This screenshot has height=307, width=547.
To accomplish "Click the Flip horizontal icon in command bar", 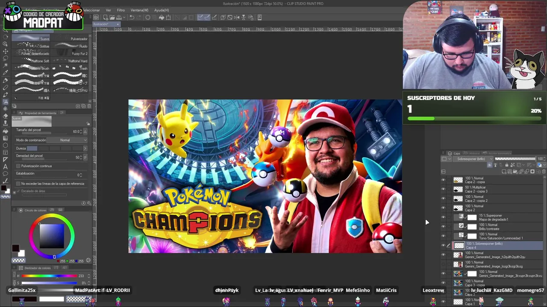I will (x=237, y=17).
